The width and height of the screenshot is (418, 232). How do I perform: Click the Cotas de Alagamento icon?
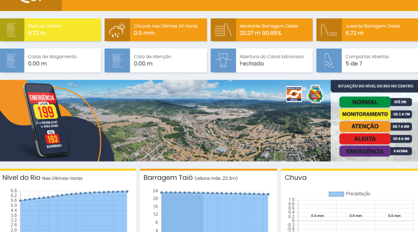click(12, 60)
